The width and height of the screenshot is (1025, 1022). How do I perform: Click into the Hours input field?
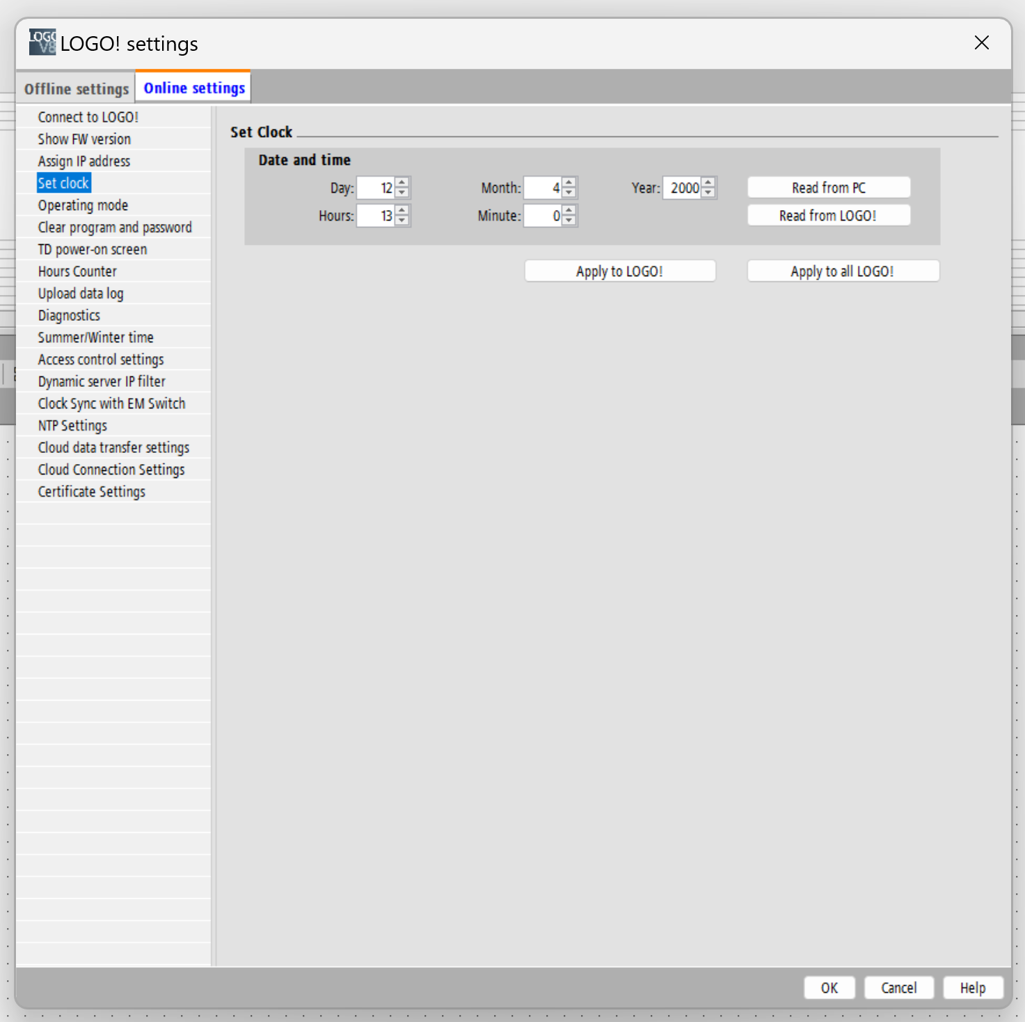pos(376,216)
